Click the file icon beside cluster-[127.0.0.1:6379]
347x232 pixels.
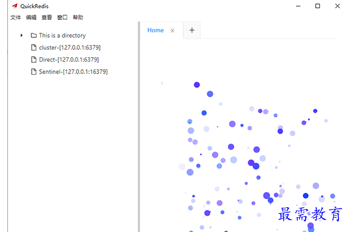33,48
